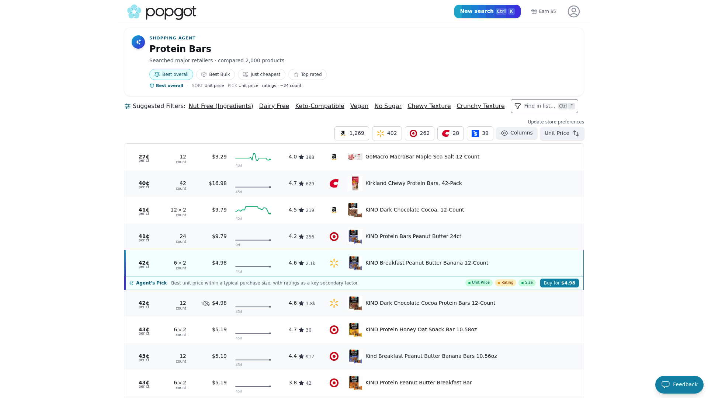Open KIND Protein Bars Peanut Butter 24ct
This screenshot has width=708, height=398.
[x=413, y=236]
